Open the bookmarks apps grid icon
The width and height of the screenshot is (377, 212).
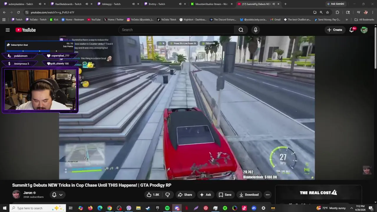click(4, 20)
